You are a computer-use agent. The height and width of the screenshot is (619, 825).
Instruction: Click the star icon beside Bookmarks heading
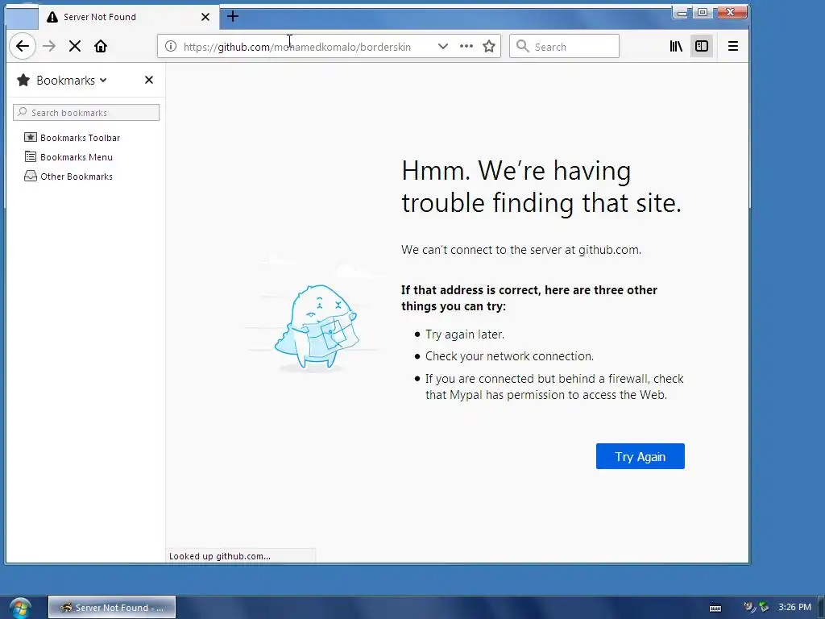[23, 80]
